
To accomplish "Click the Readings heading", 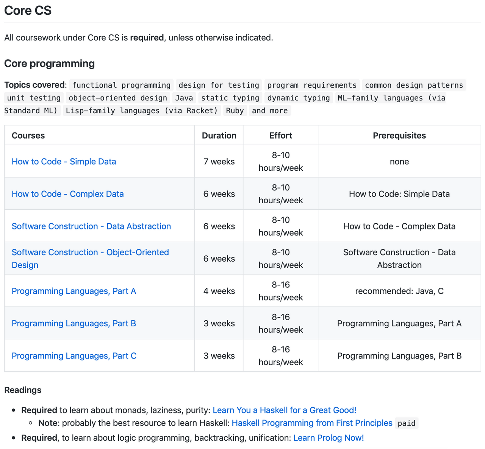I will click(x=23, y=390).
